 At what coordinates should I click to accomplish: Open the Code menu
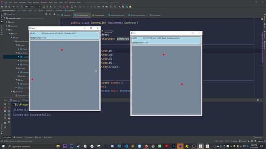pyautogui.click(x=30, y=2)
